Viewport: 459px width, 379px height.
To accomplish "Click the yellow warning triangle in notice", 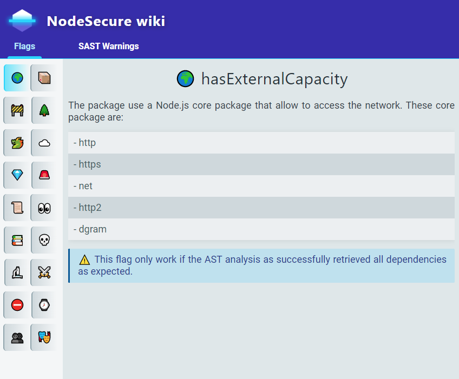I will (x=84, y=260).
